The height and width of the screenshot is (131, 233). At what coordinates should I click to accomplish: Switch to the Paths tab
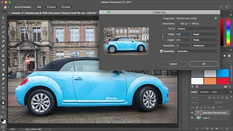(x=215, y=92)
